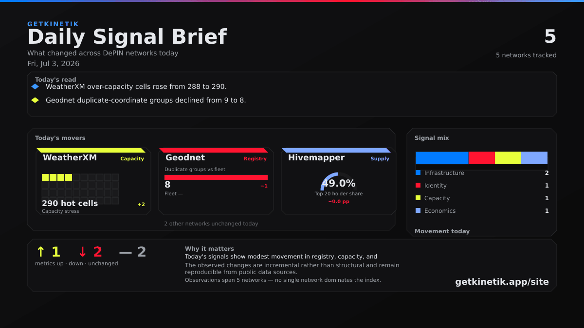
Task: Click the blue segment of Signal mix bar
Action: point(442,158)
